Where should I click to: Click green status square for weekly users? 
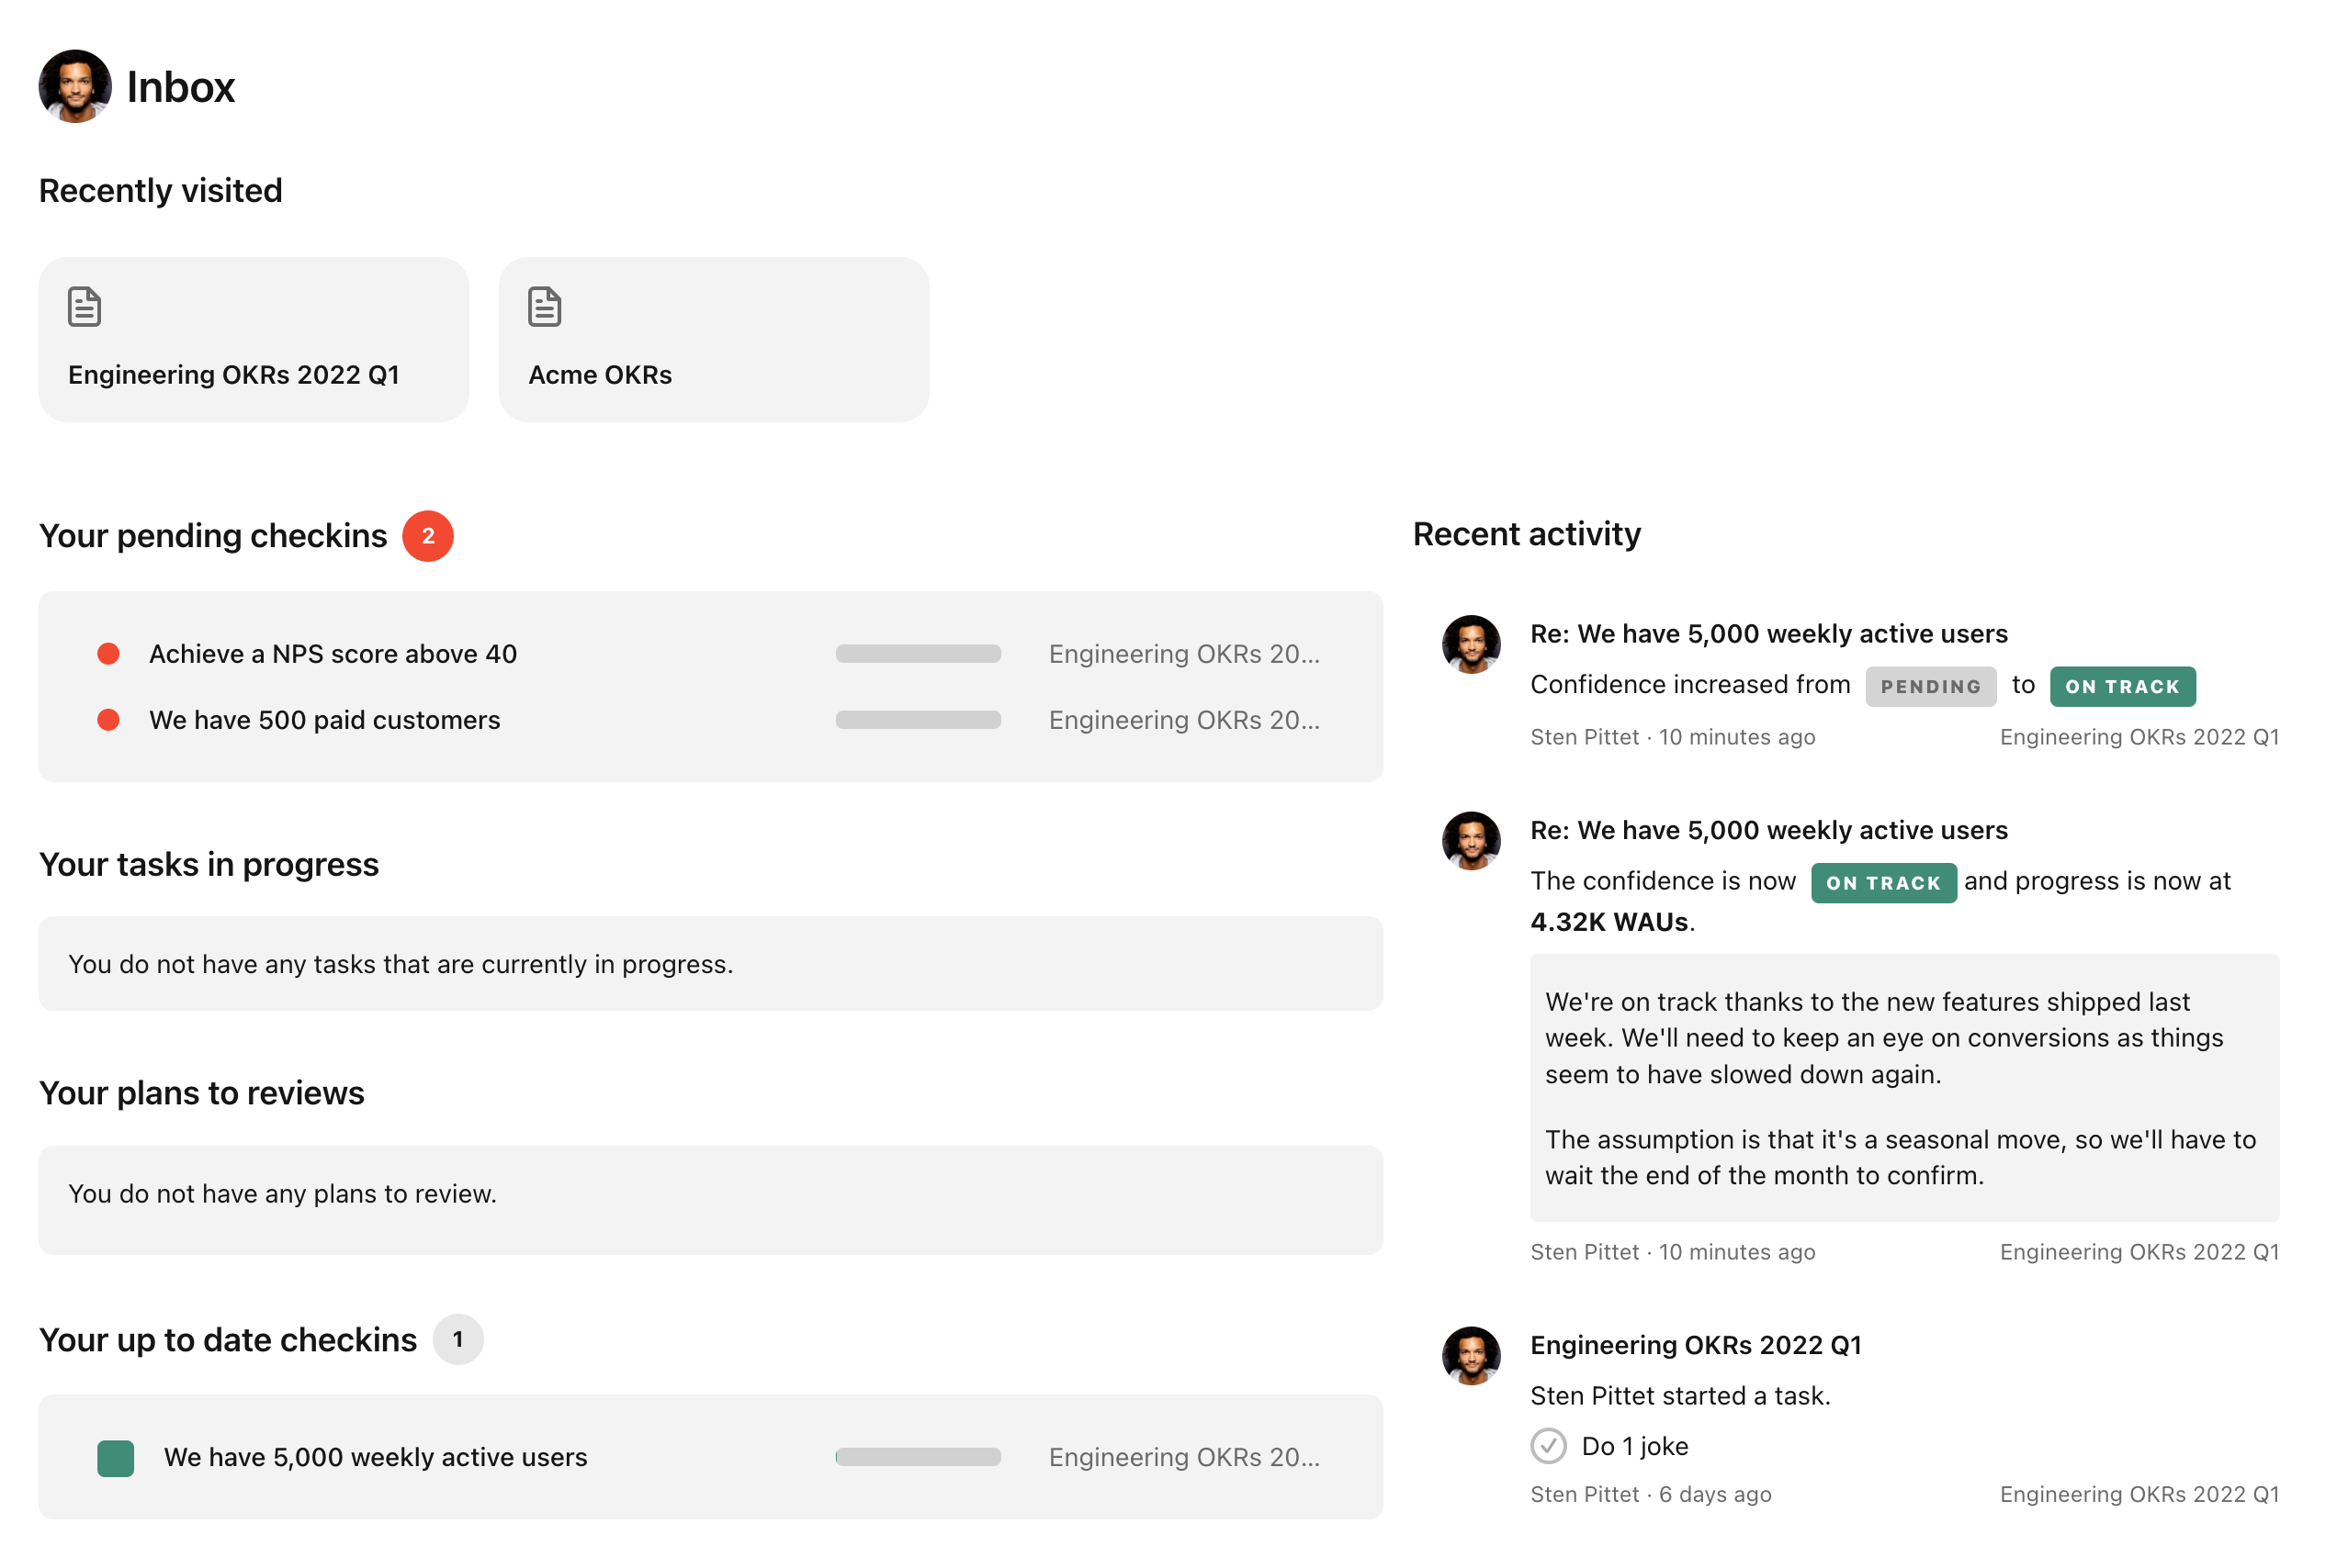tap(115, 1458)
